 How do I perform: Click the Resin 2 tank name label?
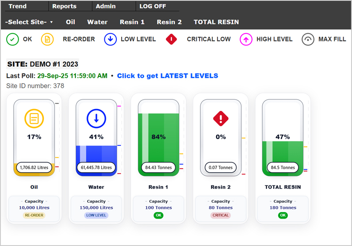point(221,187)
